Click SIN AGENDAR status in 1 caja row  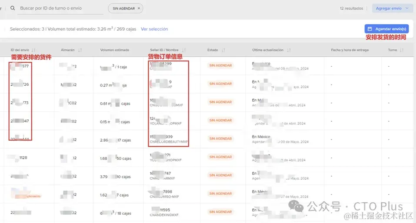pos(220,65)
